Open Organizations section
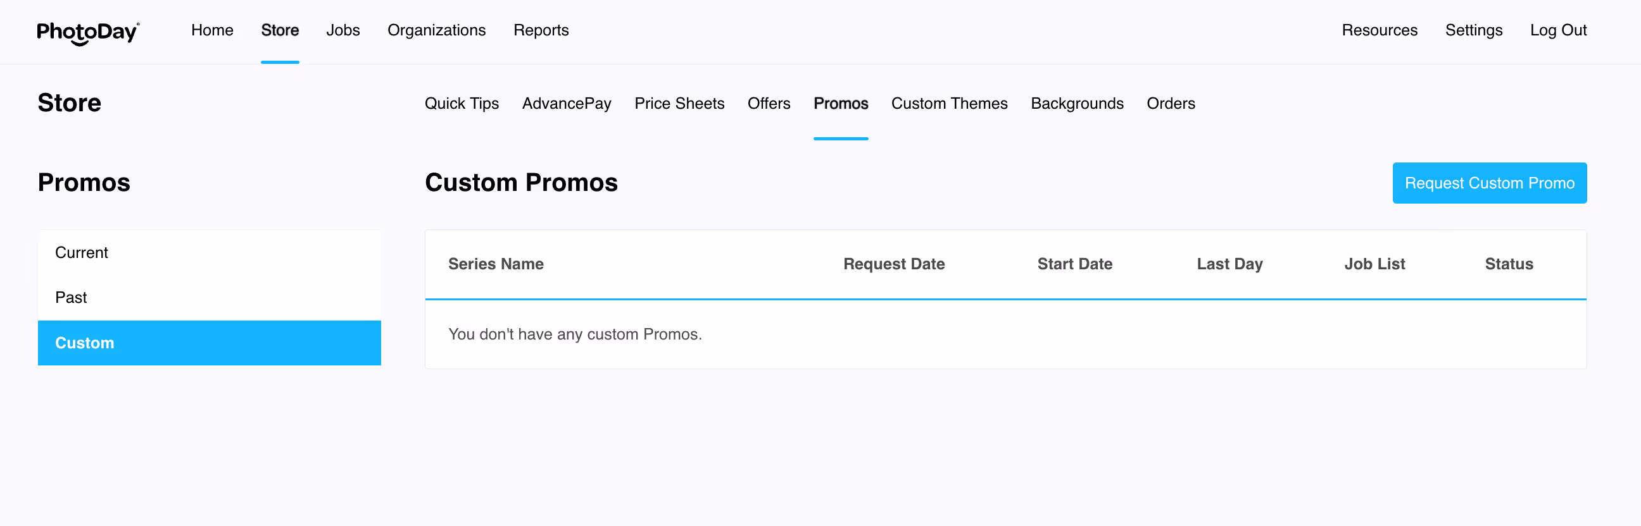The image size is (1641, 526). coord(436,30)
